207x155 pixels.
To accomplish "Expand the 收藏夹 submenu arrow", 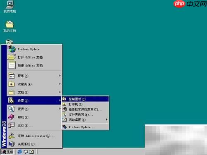I will [60, 84].
